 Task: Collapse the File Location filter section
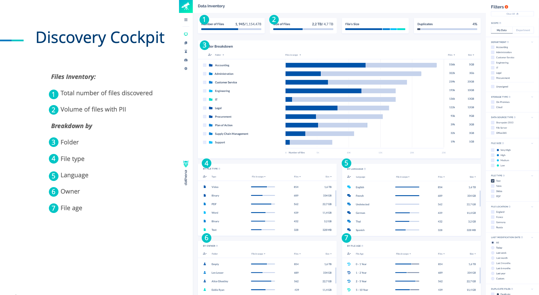pyautogui.click(x=532, y=207)
